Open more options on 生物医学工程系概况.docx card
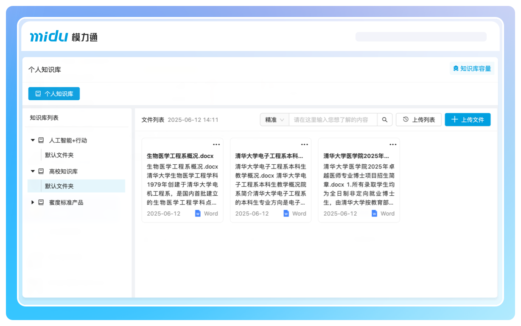Image resolution: width=521 pixels, height=326 pixels. pyautogui.click(x=216, y=144)
